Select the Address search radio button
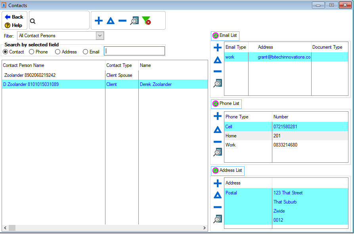The width and height of the screenshot is (354, 234). [x=58, y=52]
